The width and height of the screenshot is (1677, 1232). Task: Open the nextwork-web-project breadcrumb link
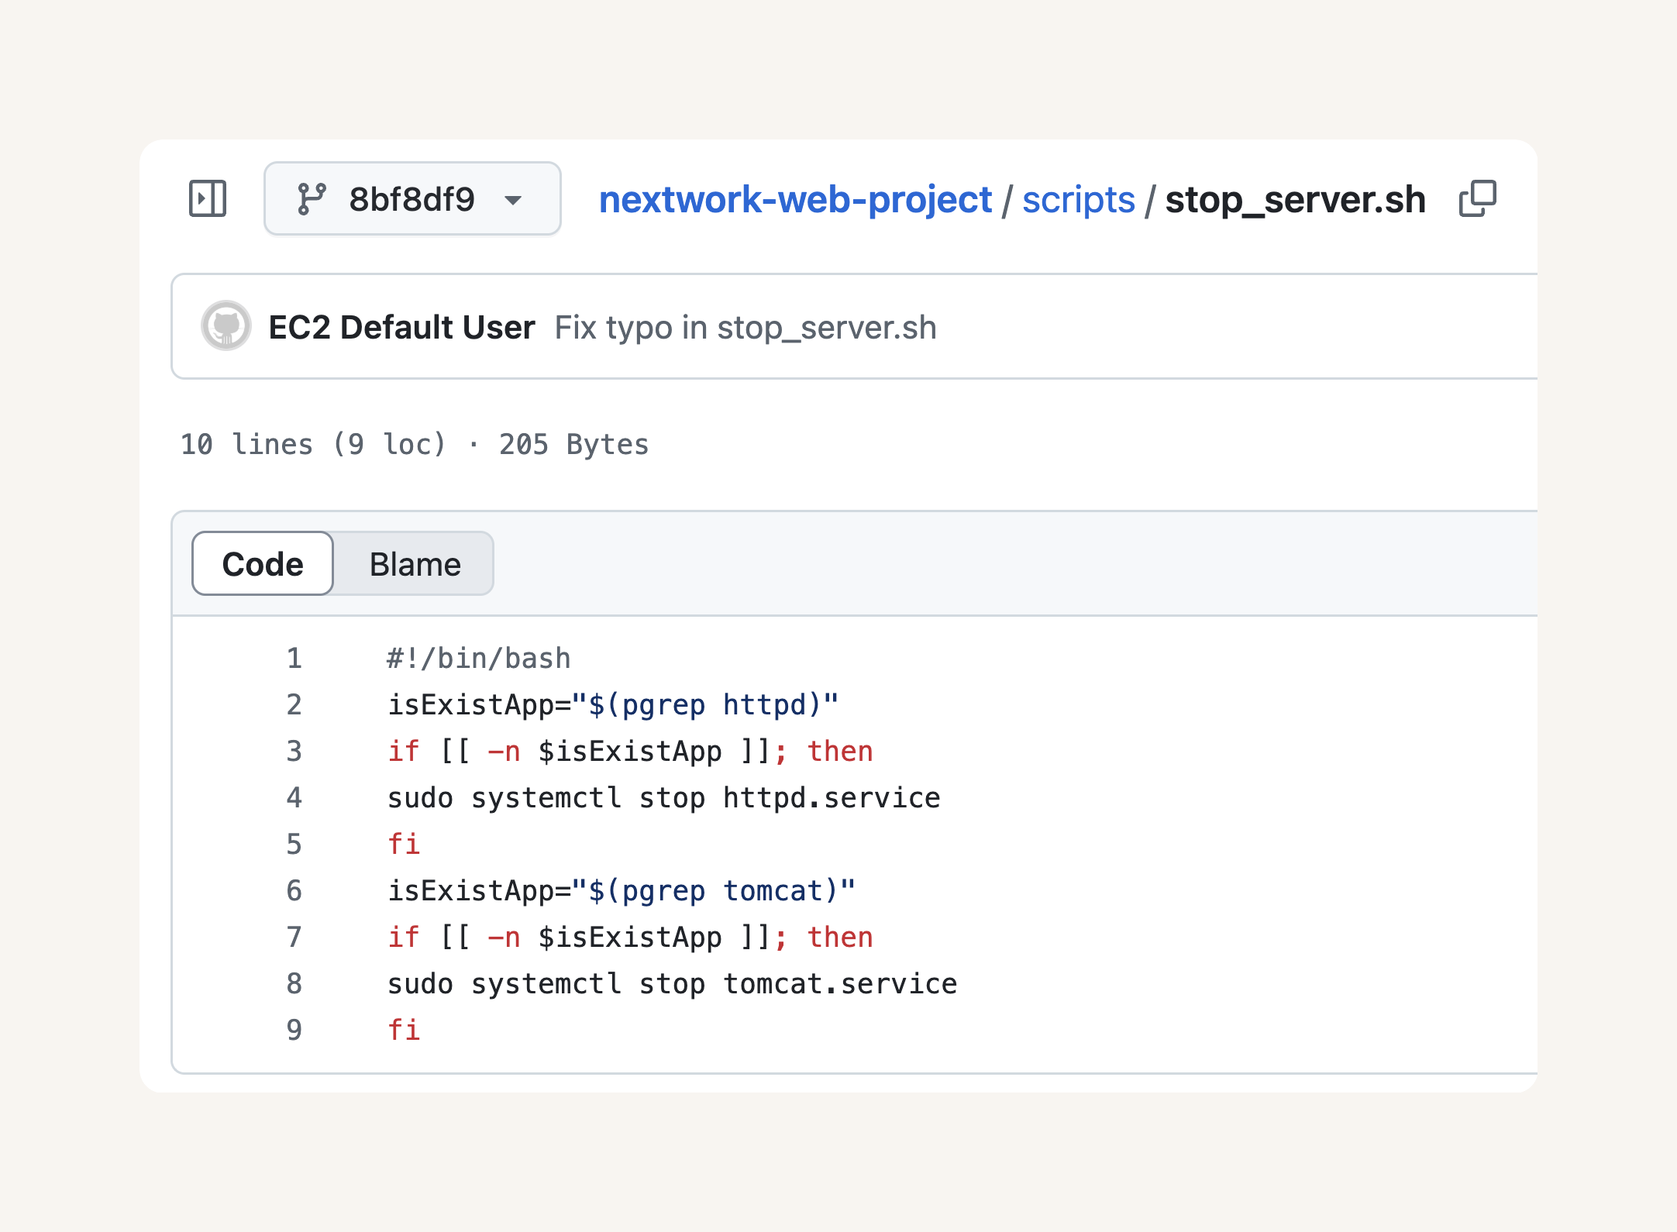click(x=795, y=199)
